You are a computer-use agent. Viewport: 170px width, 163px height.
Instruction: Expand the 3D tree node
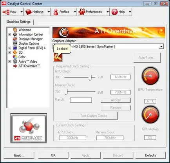pos(10,53)
